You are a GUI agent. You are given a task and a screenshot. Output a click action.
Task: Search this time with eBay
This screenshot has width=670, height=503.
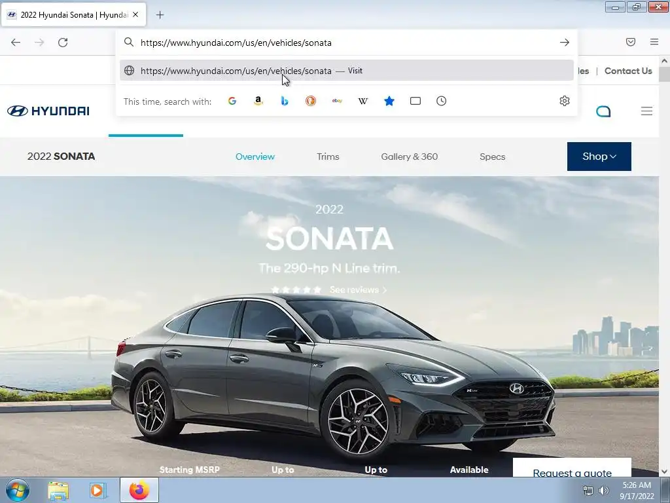click(x=337, y=101)
